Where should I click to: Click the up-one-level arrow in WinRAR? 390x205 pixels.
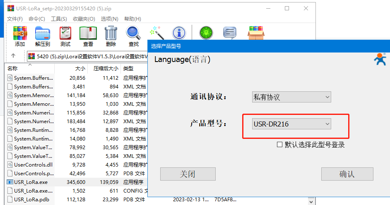click(13, 56)
